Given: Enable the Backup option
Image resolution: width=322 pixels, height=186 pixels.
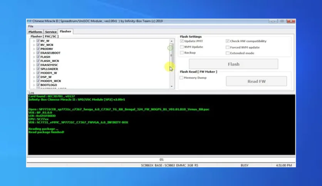Looking at the screenshot, I should coord(182,53).
